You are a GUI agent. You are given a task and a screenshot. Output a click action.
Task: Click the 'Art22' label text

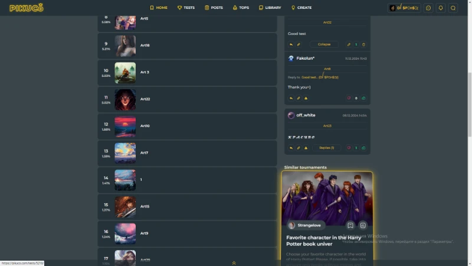click(x=145, y=99)
